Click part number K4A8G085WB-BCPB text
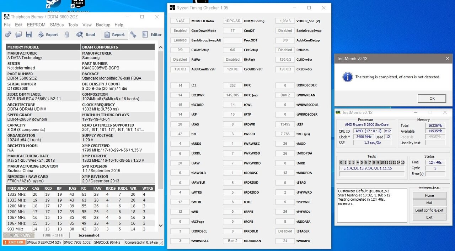Image resolution: width=455 pixels, height=251 pixels. tap(101, 68)
